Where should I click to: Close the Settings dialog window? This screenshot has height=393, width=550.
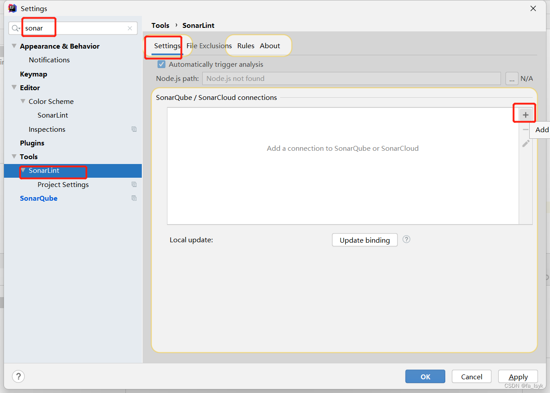(x=533, y=8)
